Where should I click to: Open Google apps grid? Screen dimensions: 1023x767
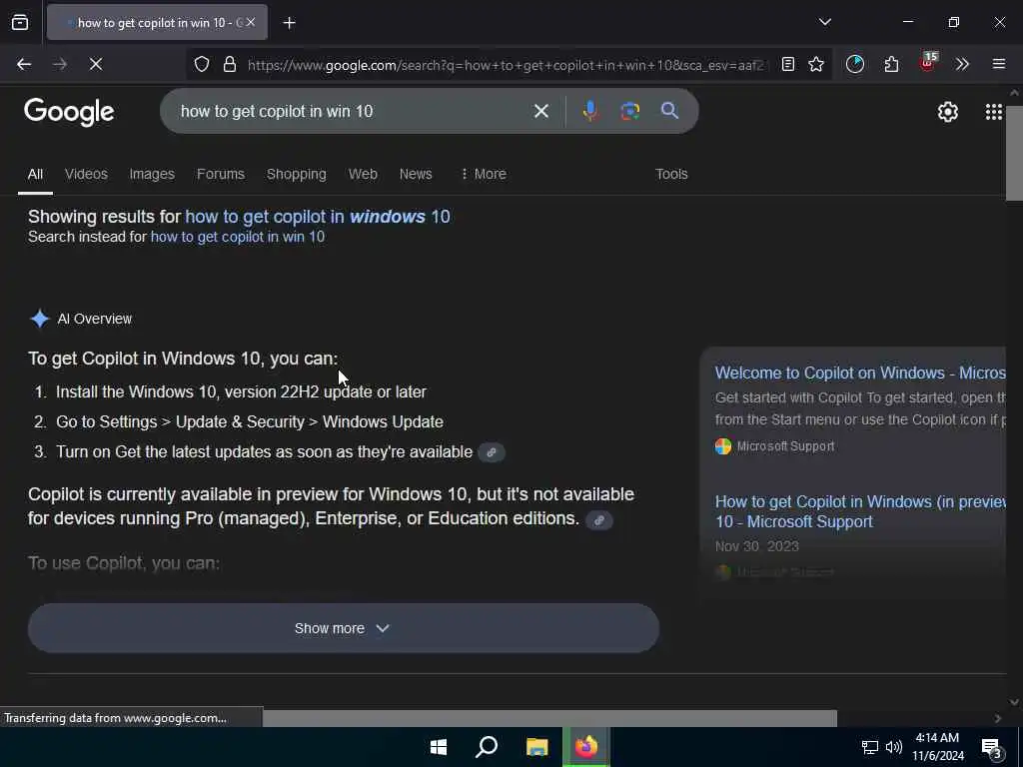pos(994,112)
